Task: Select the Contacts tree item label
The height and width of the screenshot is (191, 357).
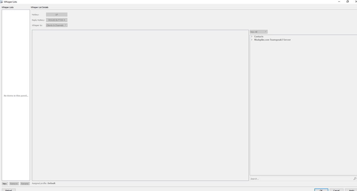Action: pyautogui.click(x=259, y=37)
